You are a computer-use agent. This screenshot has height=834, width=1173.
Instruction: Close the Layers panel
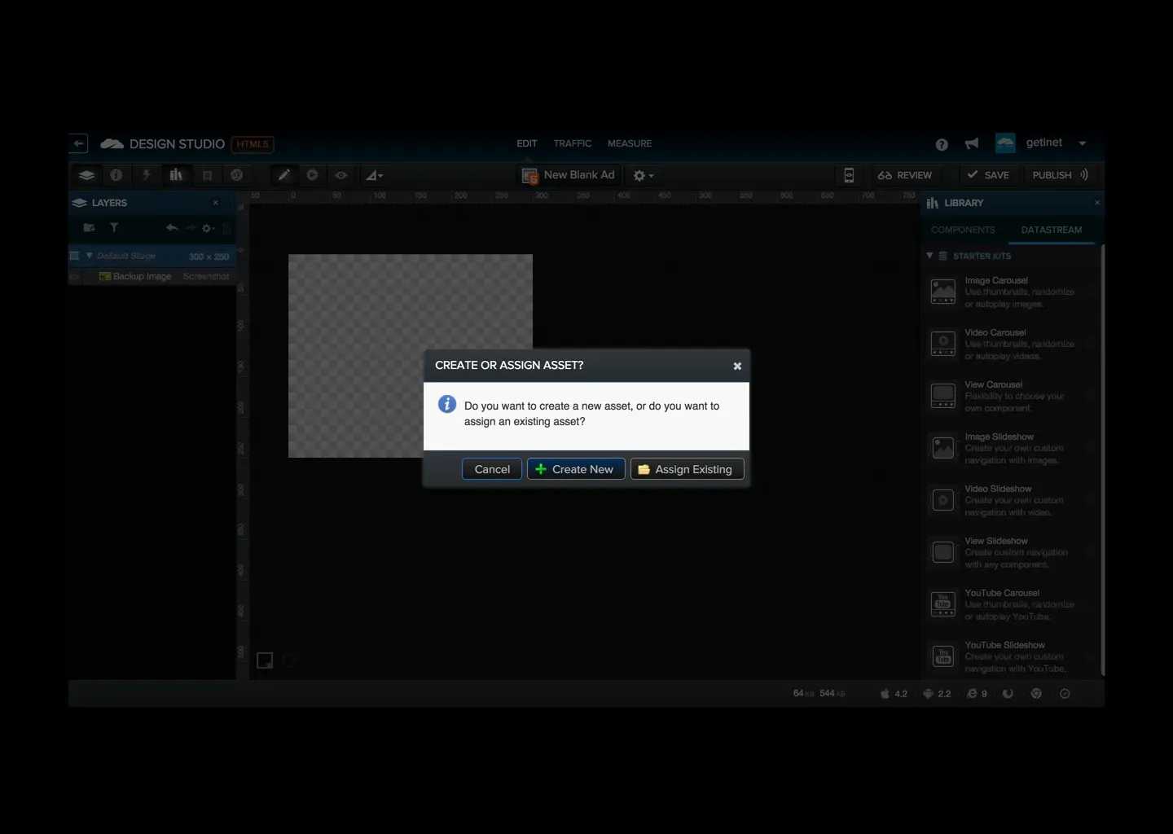(216, 203)
